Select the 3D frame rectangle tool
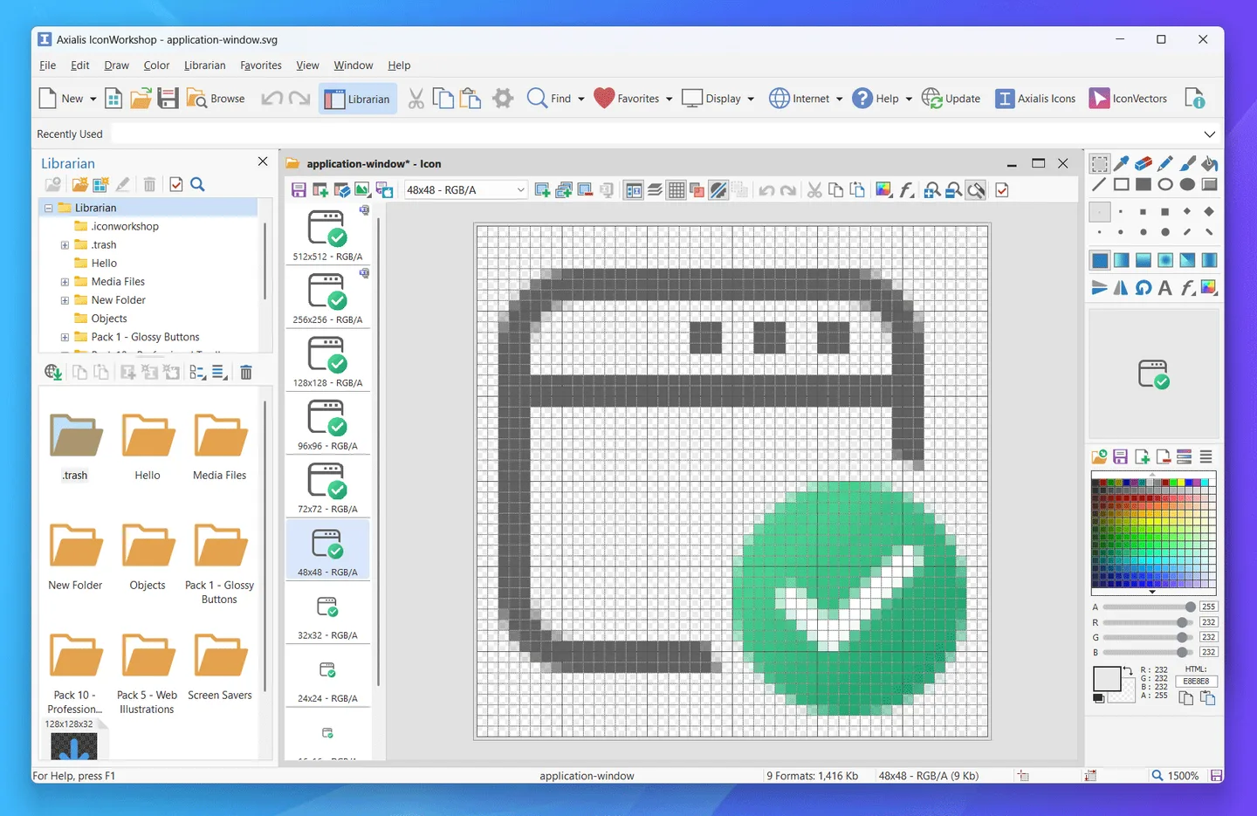 click(1209, 184)
